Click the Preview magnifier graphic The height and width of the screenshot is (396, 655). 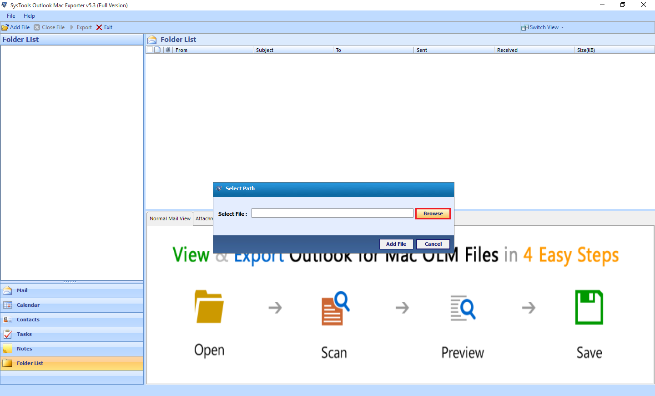pyautogui.click(x=463, y=308)
